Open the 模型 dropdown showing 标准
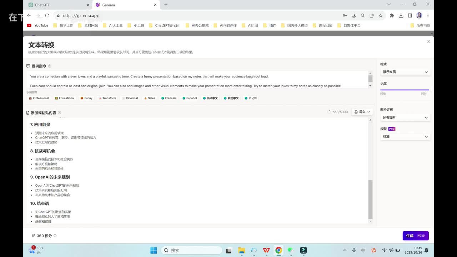The image size is (457, 257). pyautogui.click(x=405, y=137)
